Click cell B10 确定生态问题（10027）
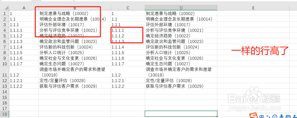The height and width of the screenshot is (118, 297). tap(75, 63)
